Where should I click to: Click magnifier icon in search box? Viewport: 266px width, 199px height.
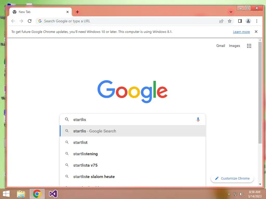(67, 119)
